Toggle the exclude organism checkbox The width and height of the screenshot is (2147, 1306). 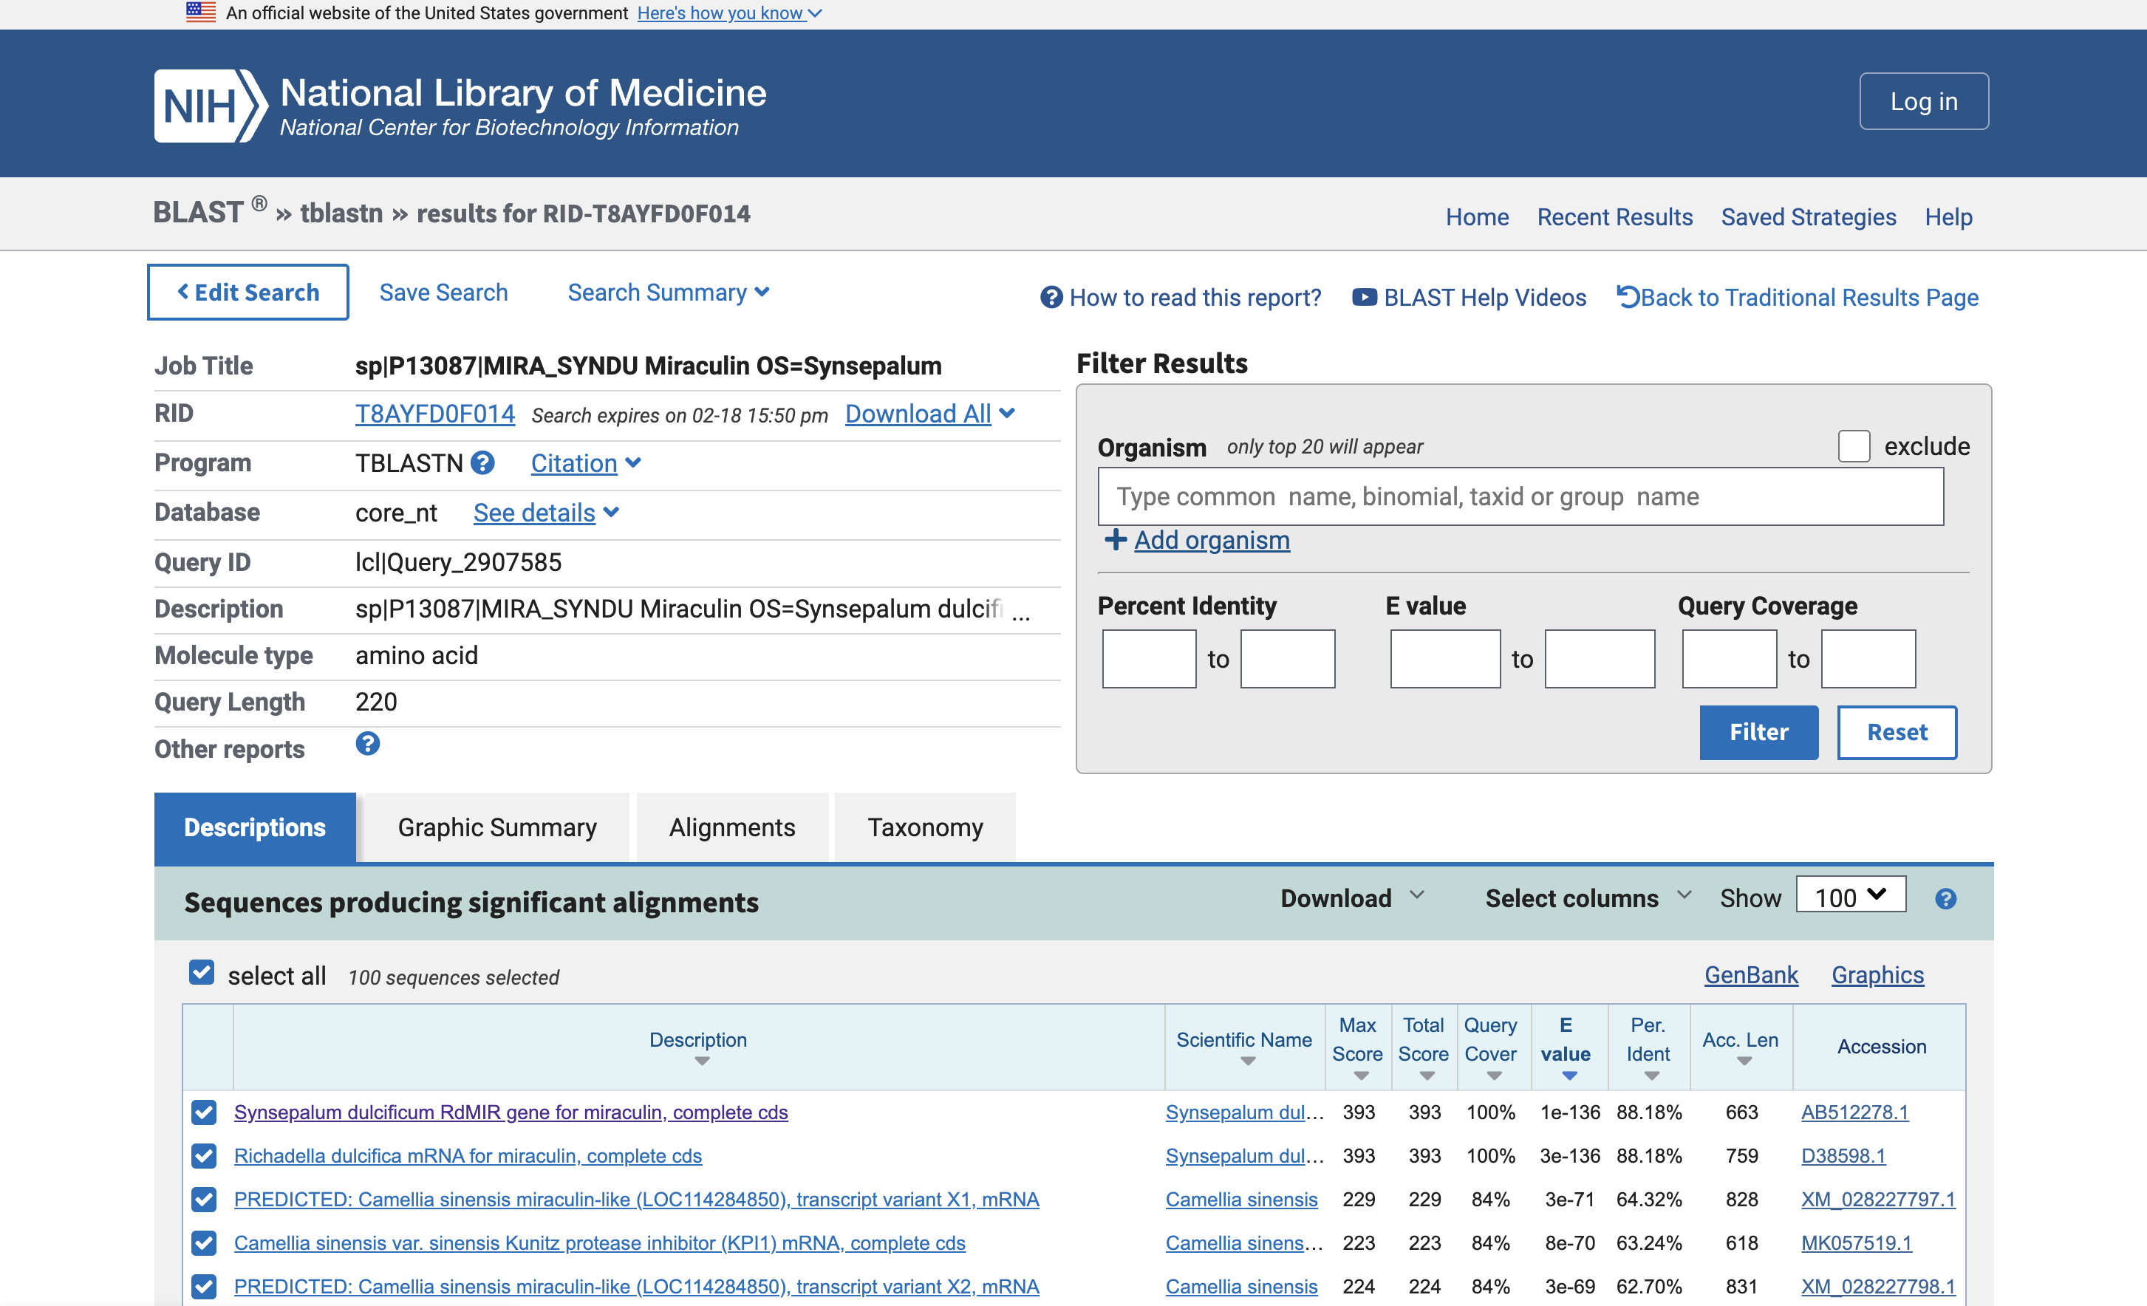(x=1854, y=446)
